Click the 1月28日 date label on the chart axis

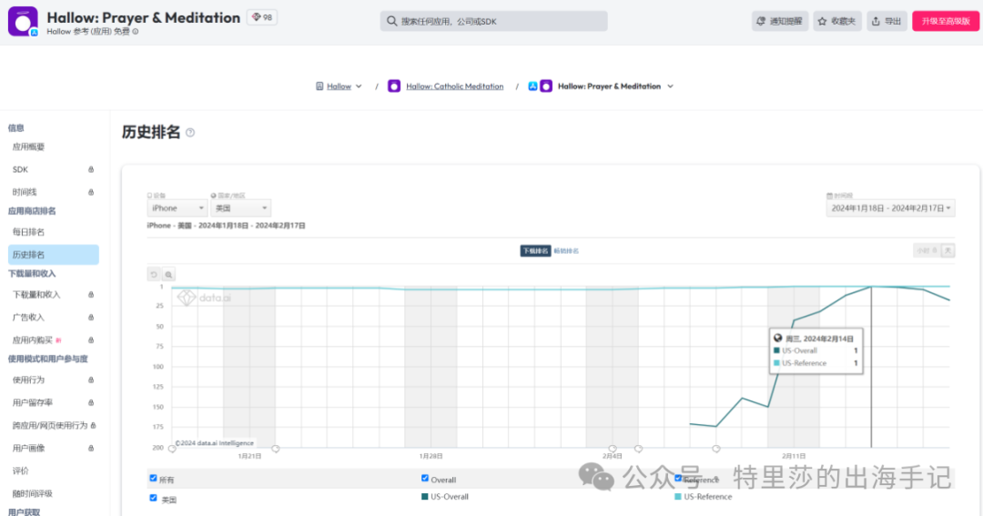tap(431, 456)
